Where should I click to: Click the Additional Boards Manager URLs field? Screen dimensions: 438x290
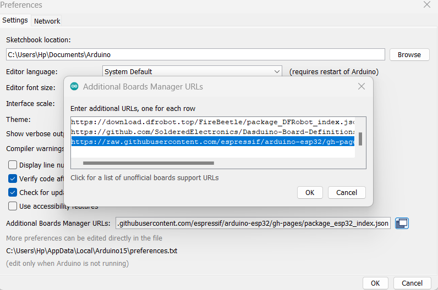[253, 223]
